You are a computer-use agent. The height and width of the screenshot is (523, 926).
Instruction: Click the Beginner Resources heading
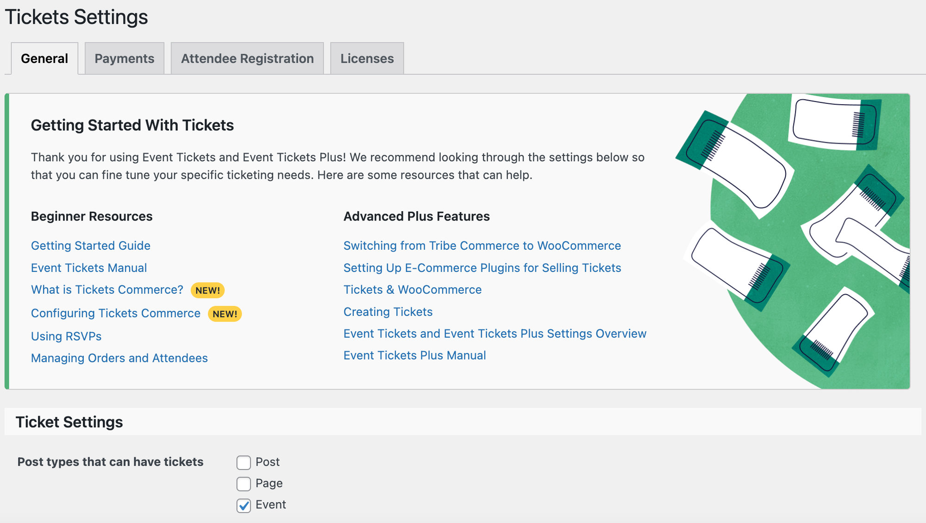click(92, 216)
